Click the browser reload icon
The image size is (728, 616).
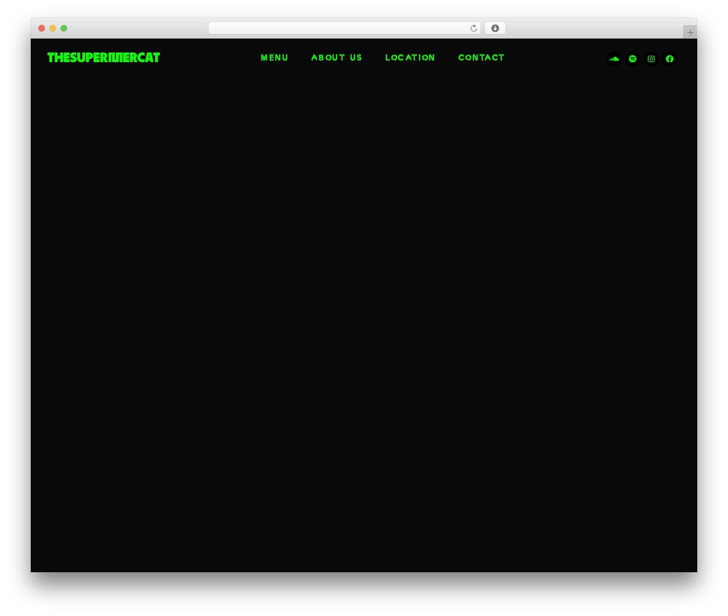pos(474,28)
